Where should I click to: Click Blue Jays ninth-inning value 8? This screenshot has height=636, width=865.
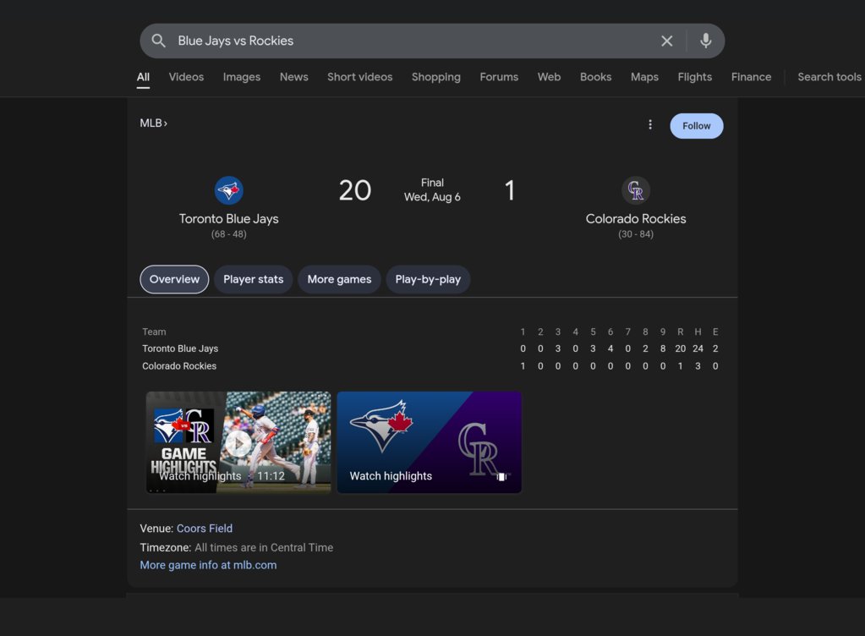663,348
